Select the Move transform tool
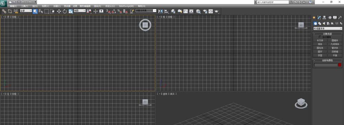Viewport: 344px width, 125px height. click(59, 11)
